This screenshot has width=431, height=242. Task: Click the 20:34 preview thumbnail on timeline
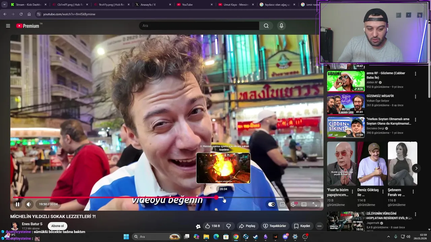tap(223, 168)
